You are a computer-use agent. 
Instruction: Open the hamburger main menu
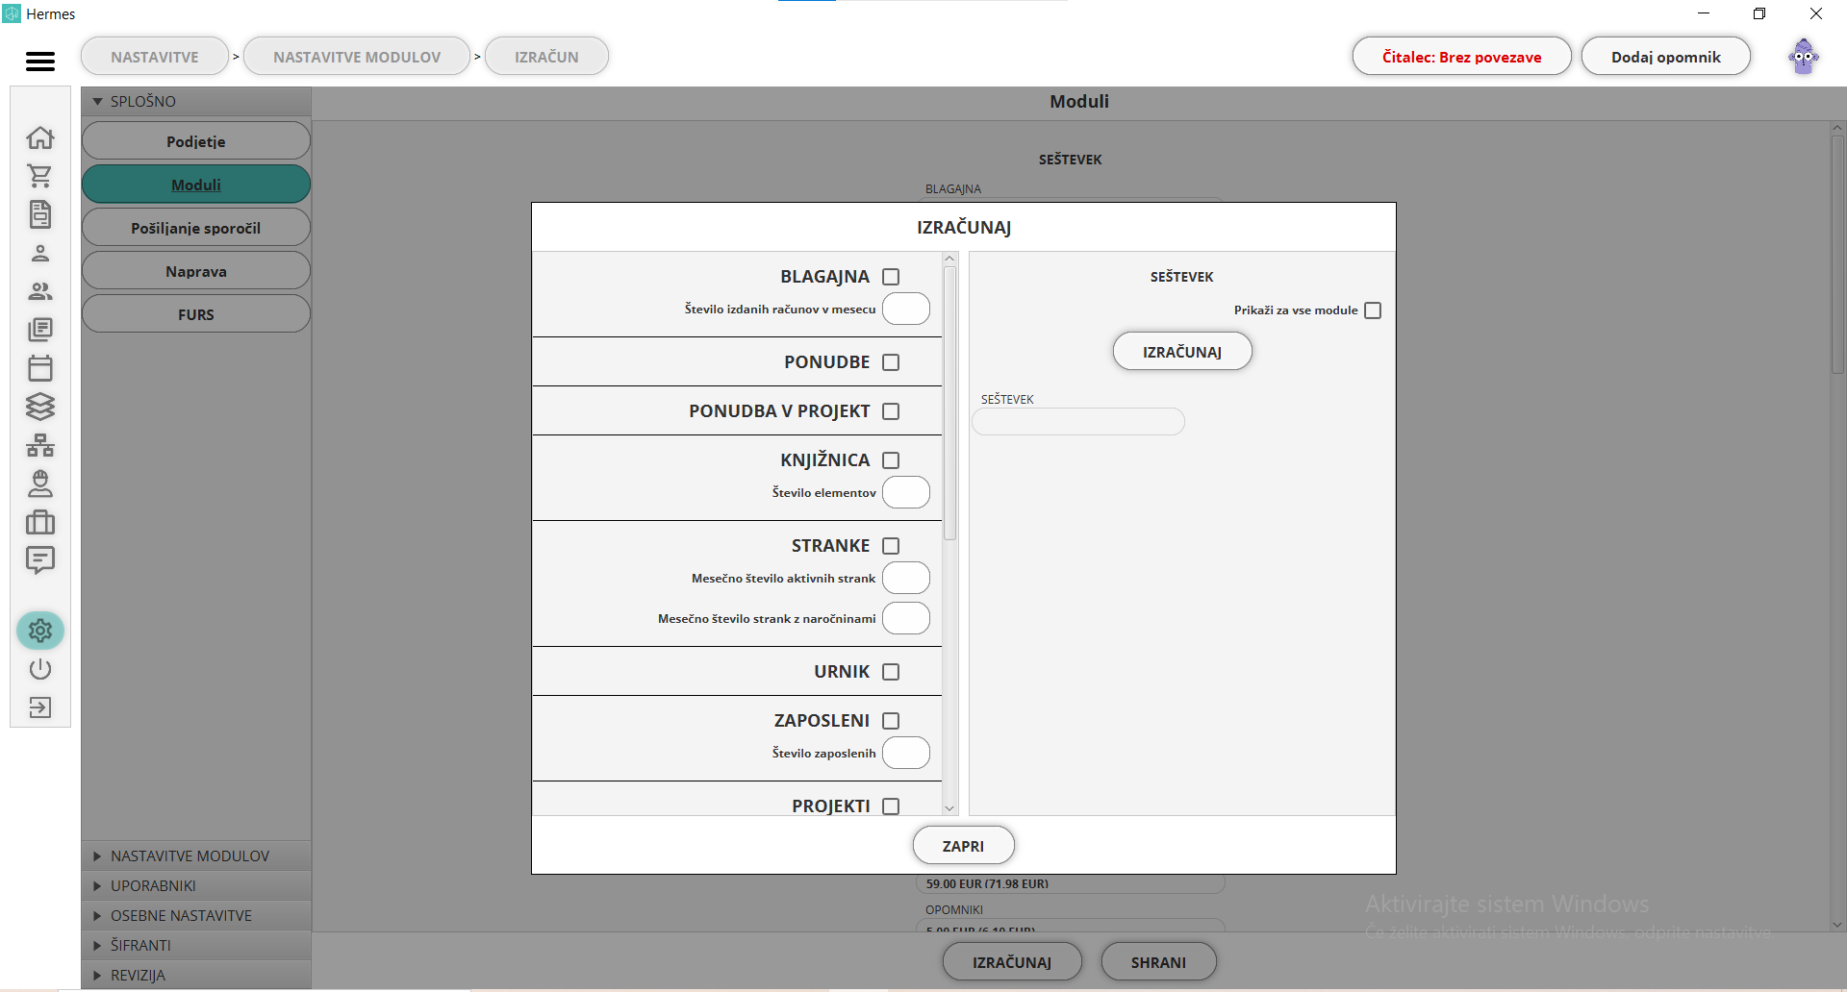(40, 61)
